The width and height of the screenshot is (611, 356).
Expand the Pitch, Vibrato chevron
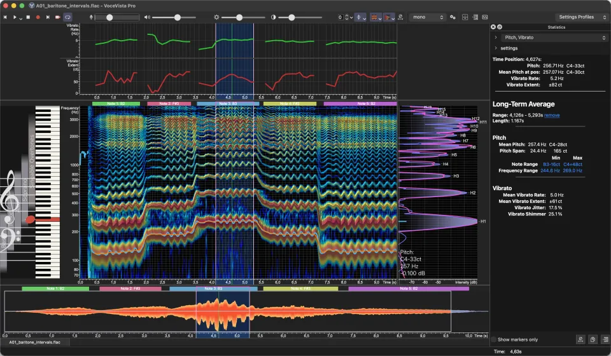click(x=496, y=38)
